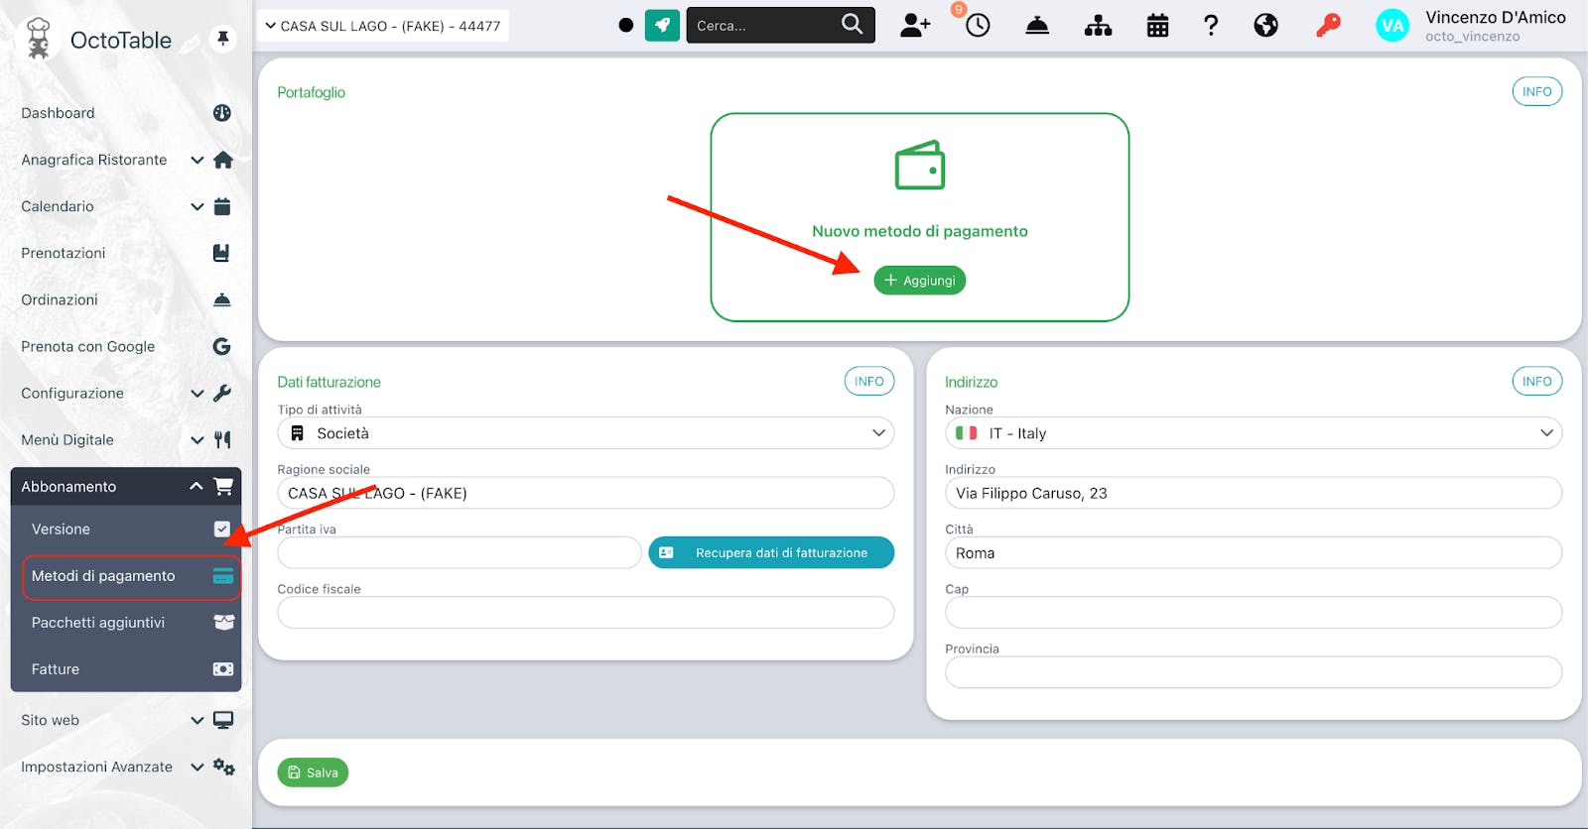Viewport: 1588px width, 829px height.
Task: Open the calendar icon in top bar
Action: [x=1157, y=25]
